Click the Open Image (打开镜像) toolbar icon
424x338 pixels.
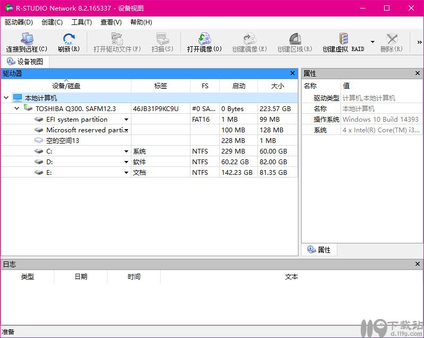[204, 39]
